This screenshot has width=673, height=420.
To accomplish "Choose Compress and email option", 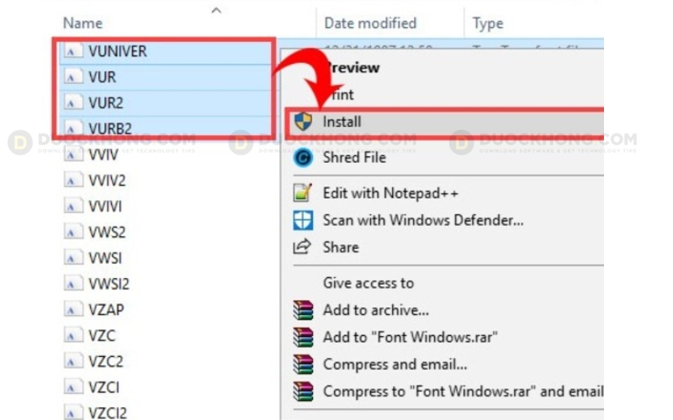I will click(x=395, y=365).
